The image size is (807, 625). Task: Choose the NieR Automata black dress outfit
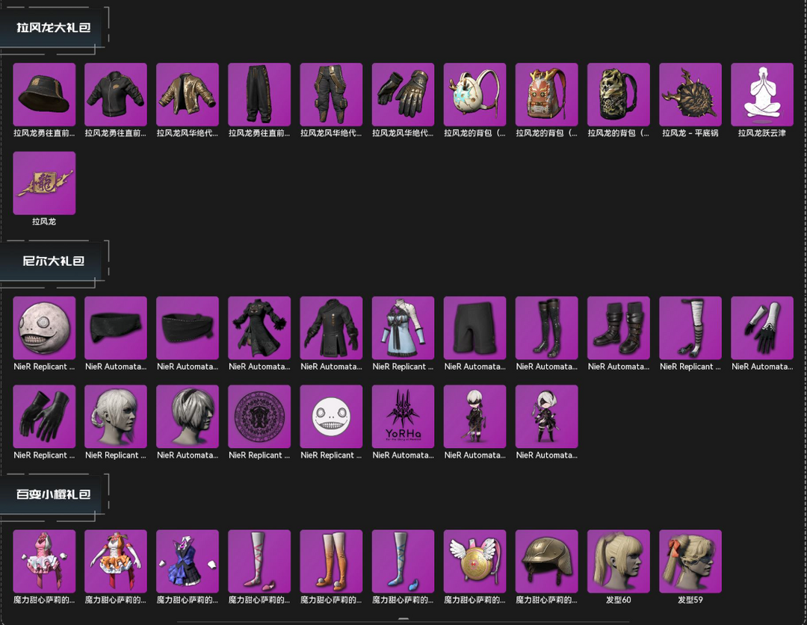(x=259, y=328)
